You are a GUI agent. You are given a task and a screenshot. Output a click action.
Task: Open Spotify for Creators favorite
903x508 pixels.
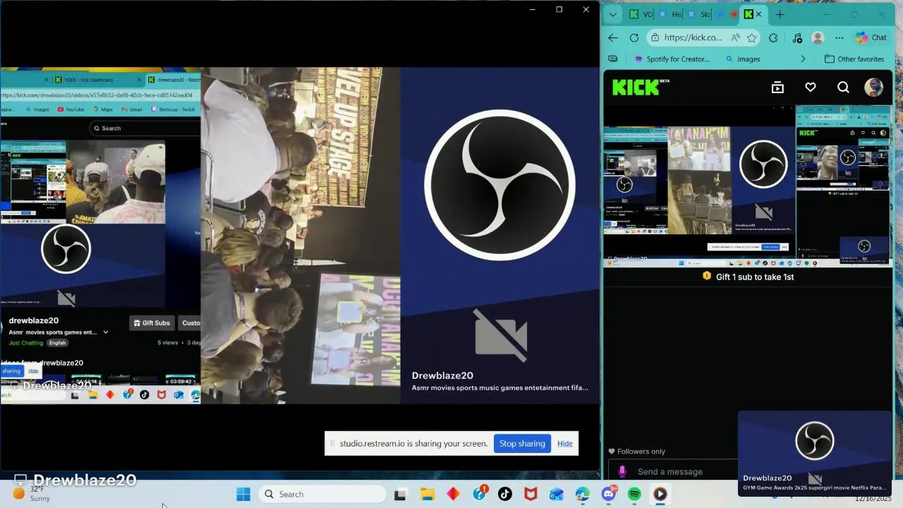(x=672, y=59)
